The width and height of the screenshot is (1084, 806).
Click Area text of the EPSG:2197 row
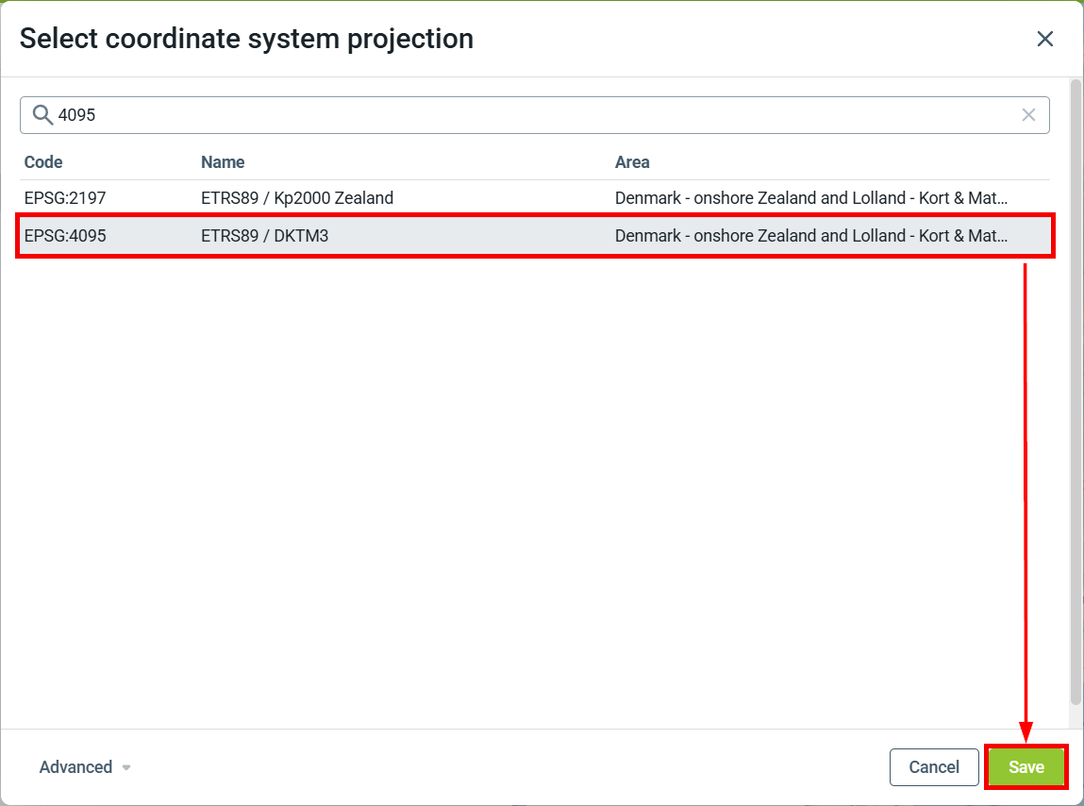811,198
